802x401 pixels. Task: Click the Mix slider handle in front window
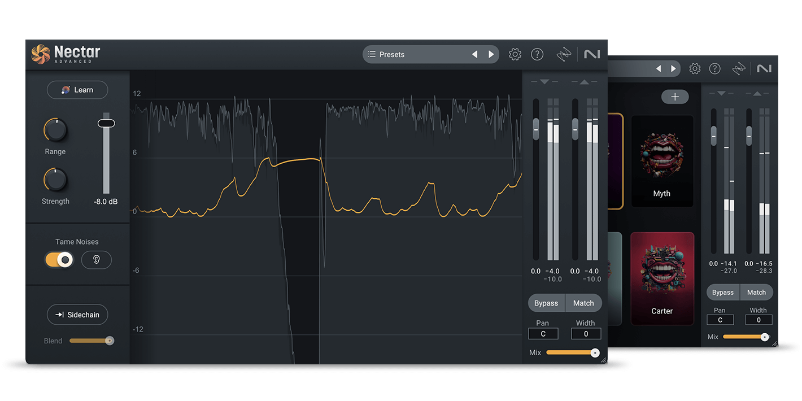point(595,352)
